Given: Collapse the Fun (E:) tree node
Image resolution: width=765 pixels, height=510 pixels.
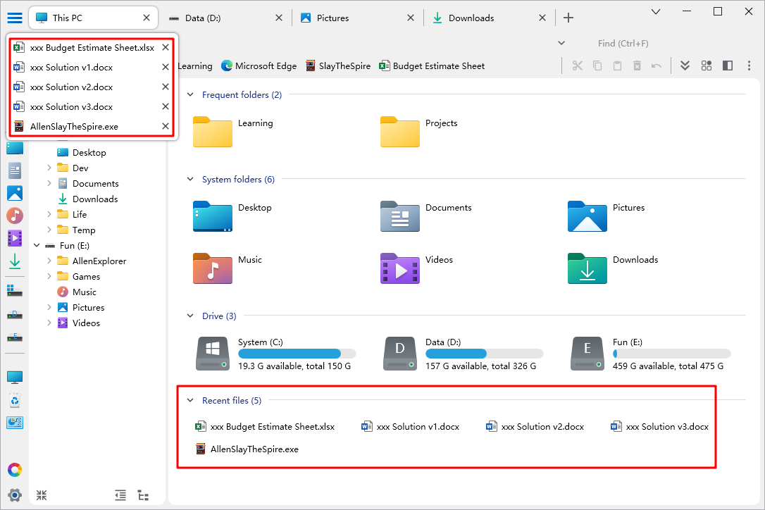Looking at the screenshot, I should point(37,246).
